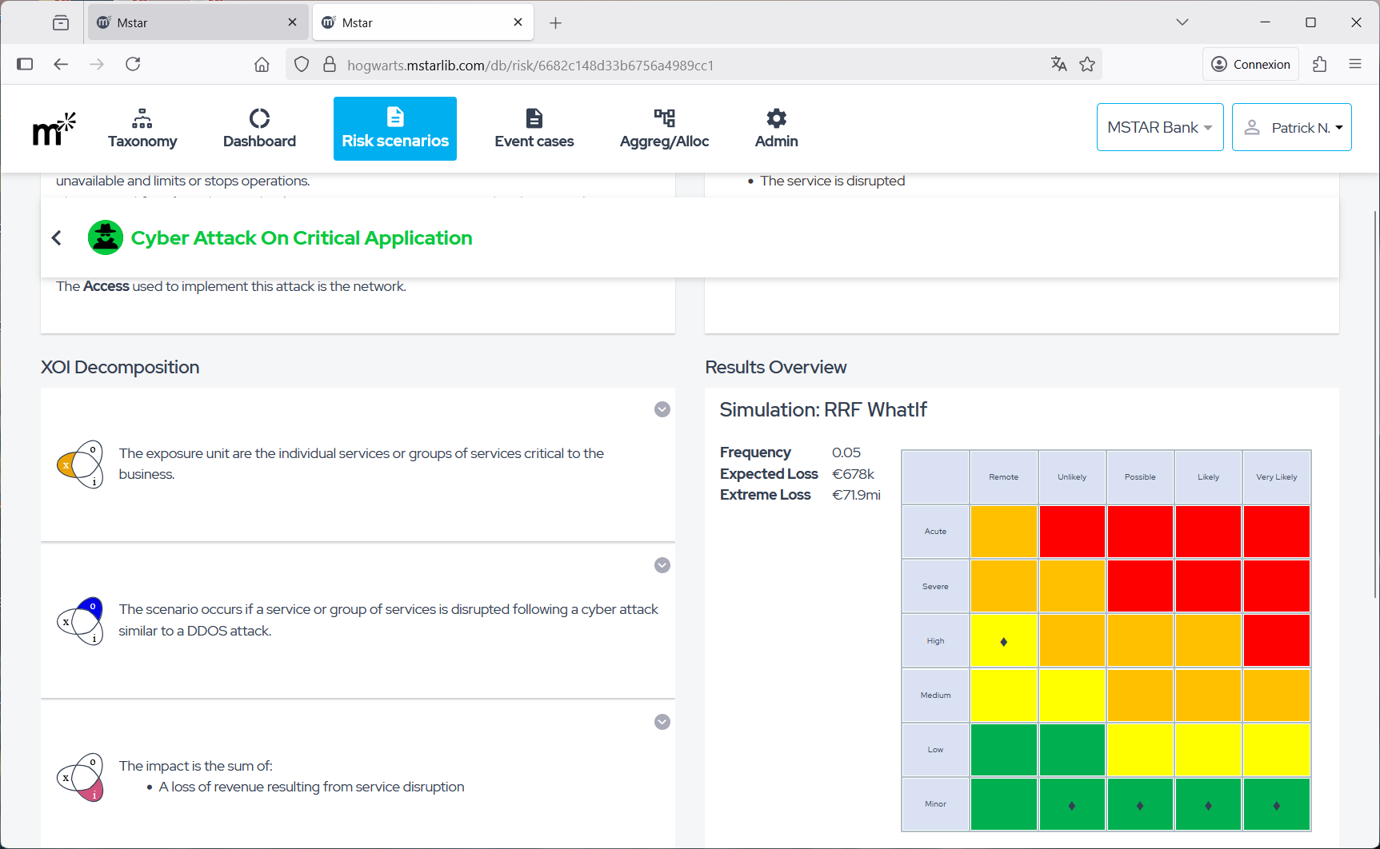Bookmark this page with the star

[x=1087, y=64]
